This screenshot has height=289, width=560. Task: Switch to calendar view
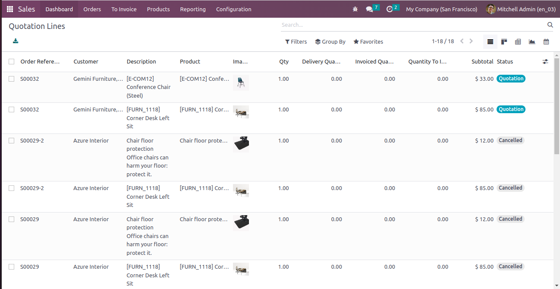[546, 42]
